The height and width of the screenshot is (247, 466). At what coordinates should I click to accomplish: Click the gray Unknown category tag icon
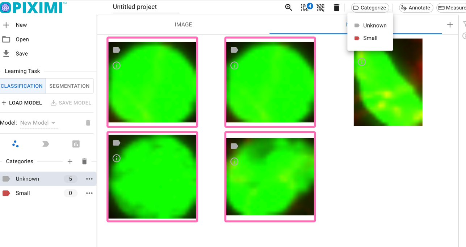point(6,179)
